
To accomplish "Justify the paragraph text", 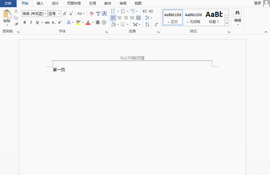I will 132,18.
